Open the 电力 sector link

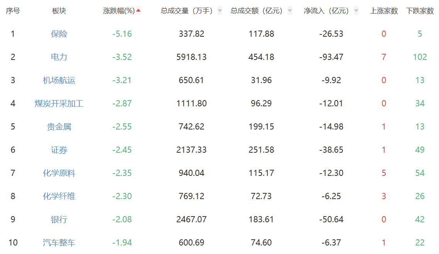(59, 57)
